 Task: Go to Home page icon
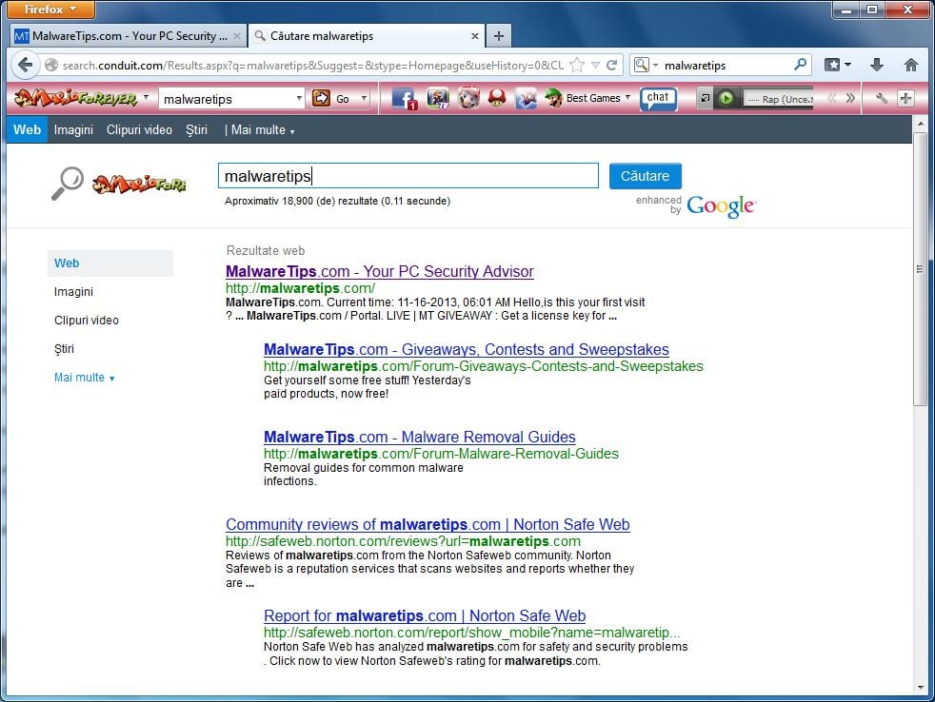point(910,65)
